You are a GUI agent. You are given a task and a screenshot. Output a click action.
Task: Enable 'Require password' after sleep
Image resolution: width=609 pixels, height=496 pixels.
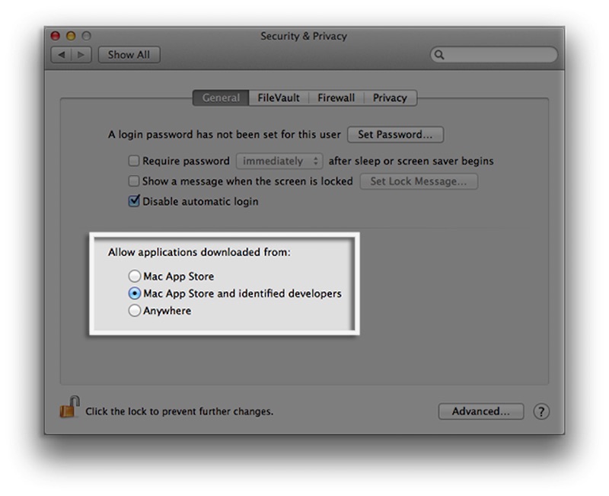tap(136, 161)
